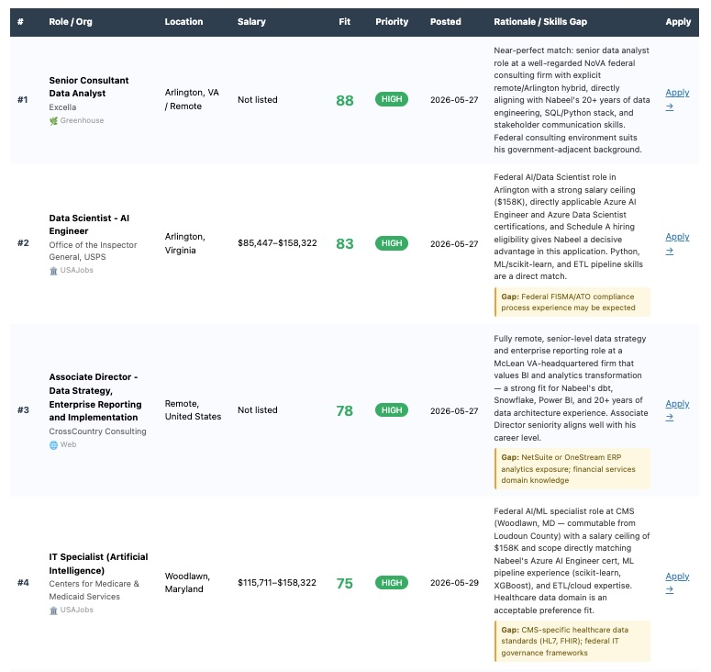The height and width of the screenshot is (672, 711).
Task: Open the Apply link for Senior Consultant Data Analyst
Action: (x=677, y=99)
